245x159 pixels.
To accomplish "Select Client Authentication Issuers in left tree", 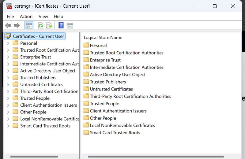I will (49, 105).
